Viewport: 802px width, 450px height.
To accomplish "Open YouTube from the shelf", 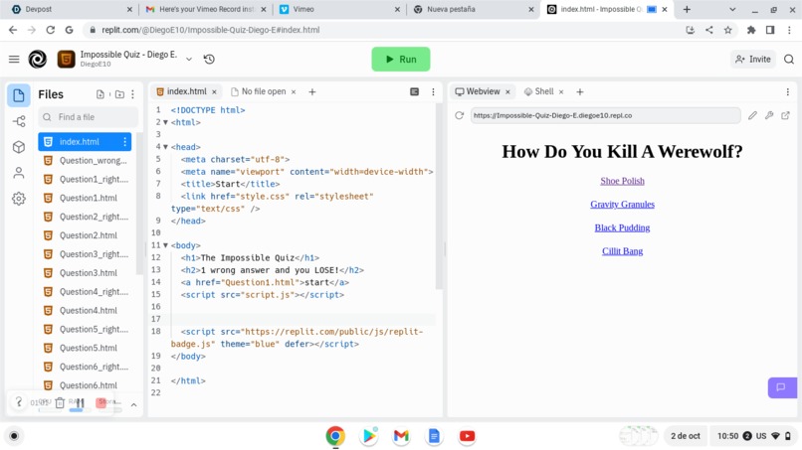I will [467, 436].
